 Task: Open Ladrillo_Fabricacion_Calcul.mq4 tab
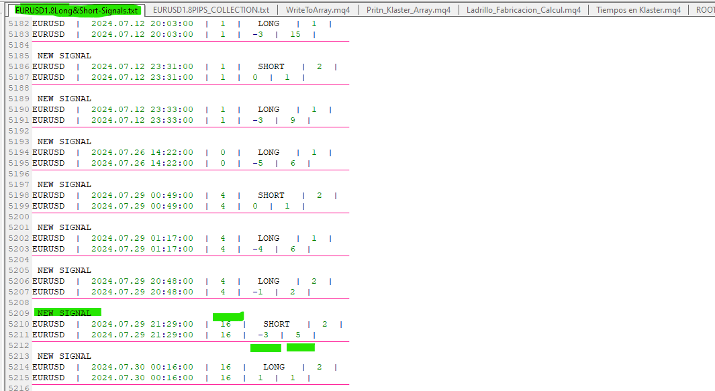click(x=524, y=10)
